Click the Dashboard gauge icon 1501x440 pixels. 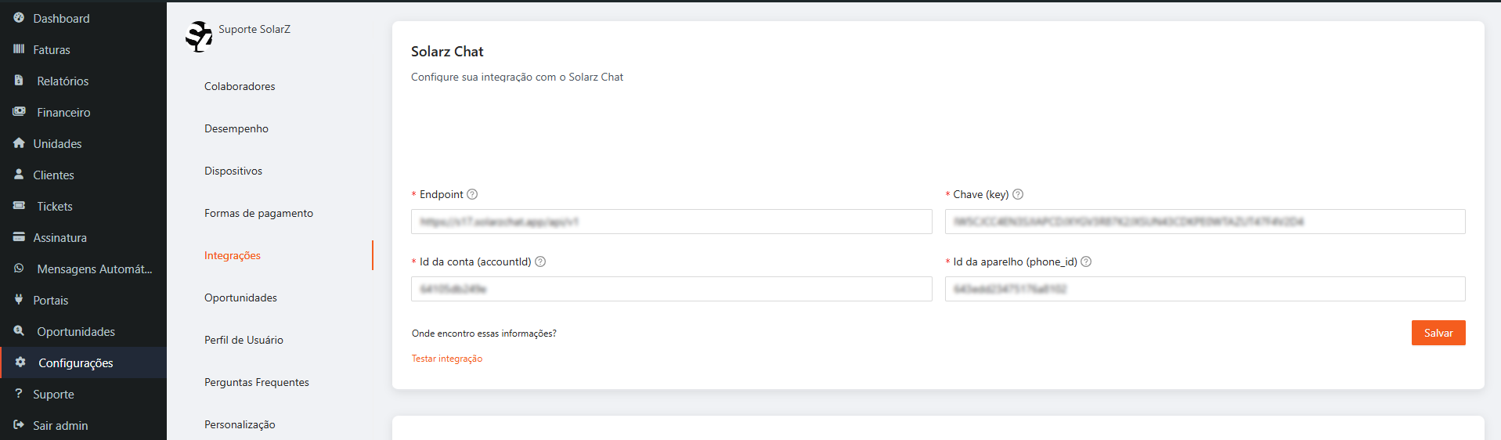pyautogui.click(x=19, y=18)
